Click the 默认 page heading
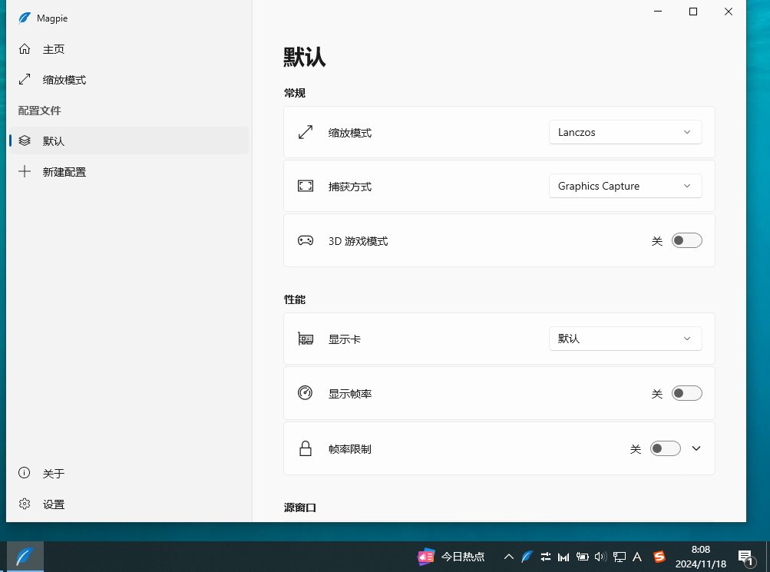The image size is (770, 572). point(305,57)
